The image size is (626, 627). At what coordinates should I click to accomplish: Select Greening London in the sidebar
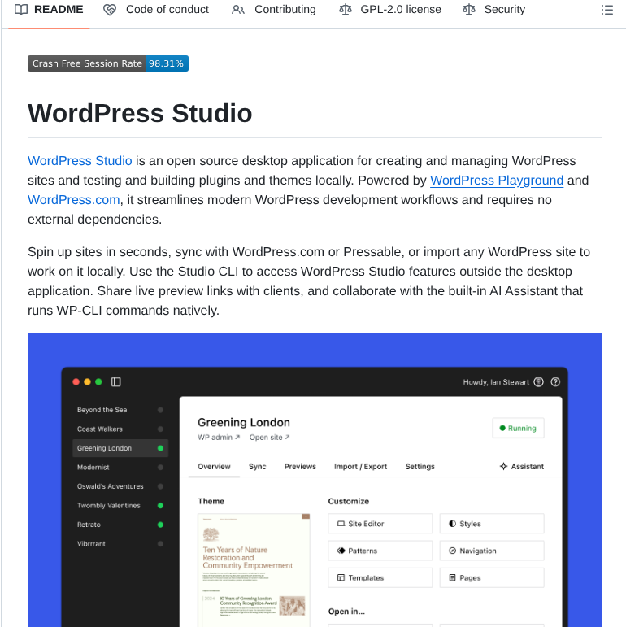point(120,448)
